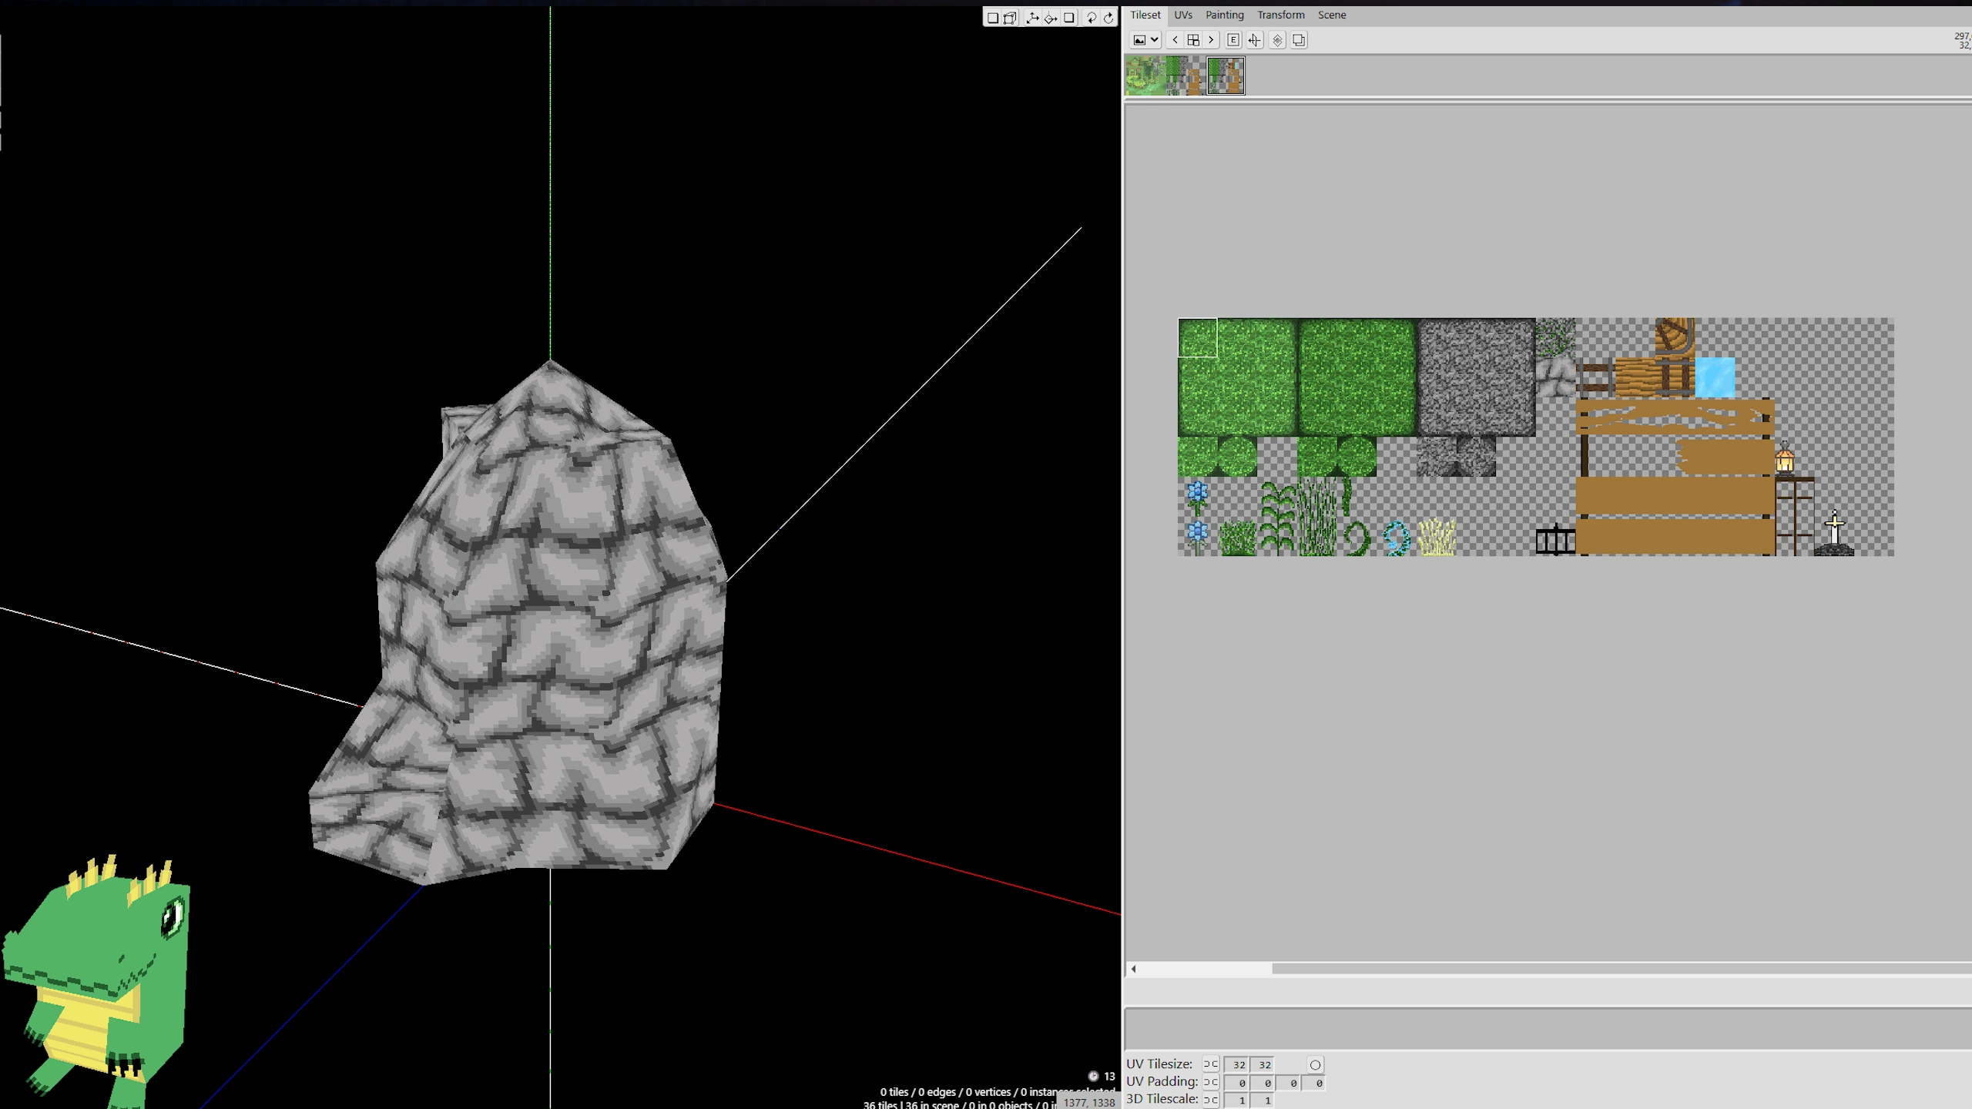Click the overlapping squares duplicate icon
This screenshot has width=1972, height=1109.
pyautogui.click(x=1299, y=40)
